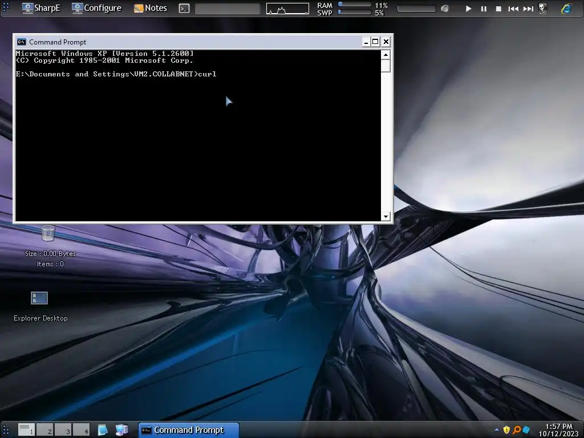Screen dimensions: 584x438
Task: Click the empty text input bar in the top bar
Action: click(x=227, y=9)
